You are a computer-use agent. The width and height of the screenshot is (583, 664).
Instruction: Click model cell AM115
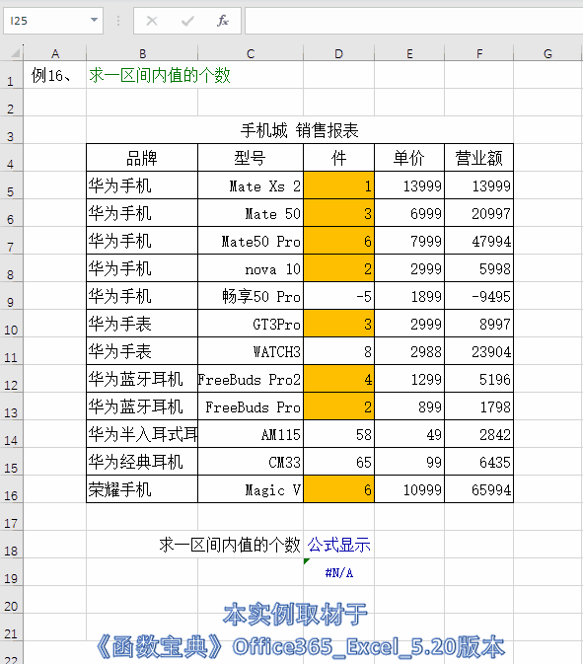pyautogui.click(x=251, y=434)
